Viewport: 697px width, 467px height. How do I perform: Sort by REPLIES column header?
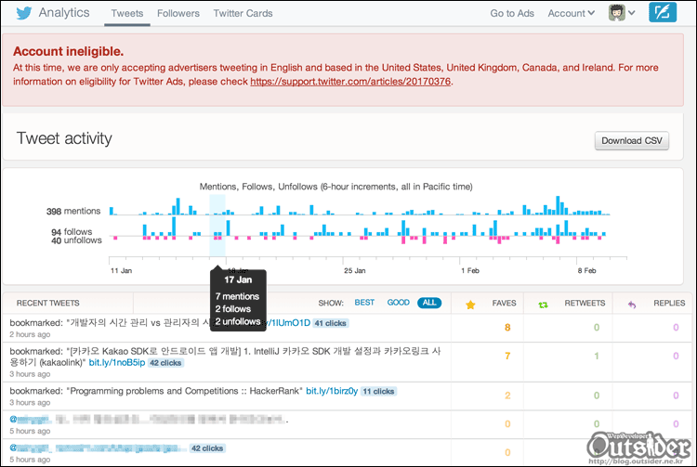click(669, 304)
